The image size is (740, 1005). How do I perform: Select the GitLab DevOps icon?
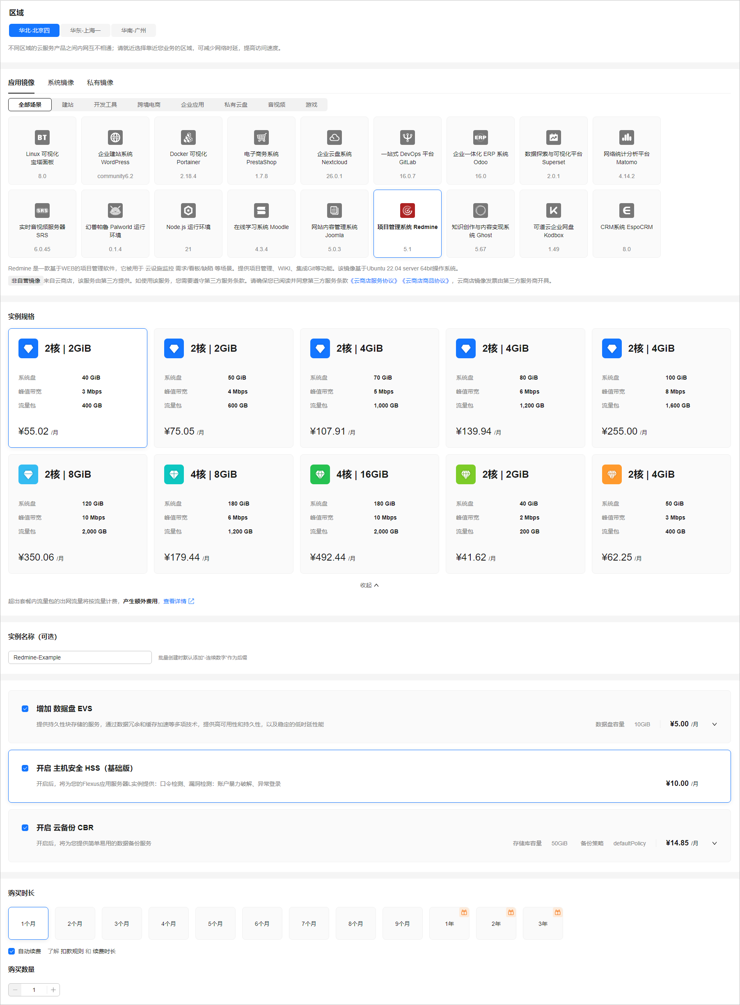[x=407, y=137]
